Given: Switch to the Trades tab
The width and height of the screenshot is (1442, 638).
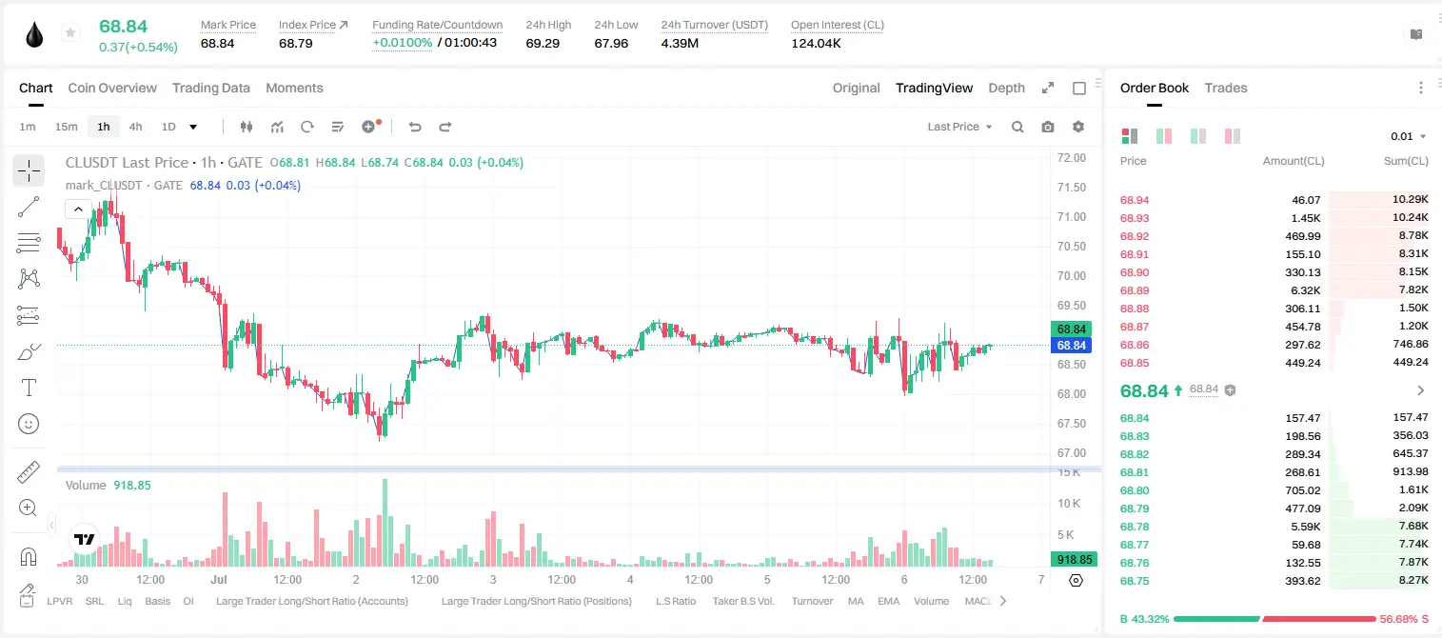Looking at the screenshot, I should [x=1226, y=88].
